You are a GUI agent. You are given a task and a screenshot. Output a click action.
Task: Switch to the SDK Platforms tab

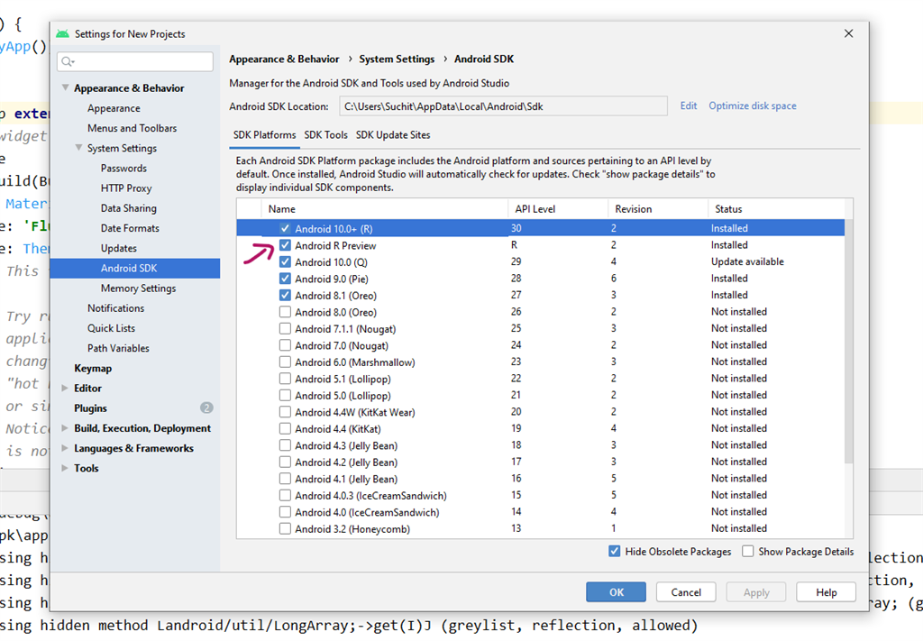tap(264, 135)
